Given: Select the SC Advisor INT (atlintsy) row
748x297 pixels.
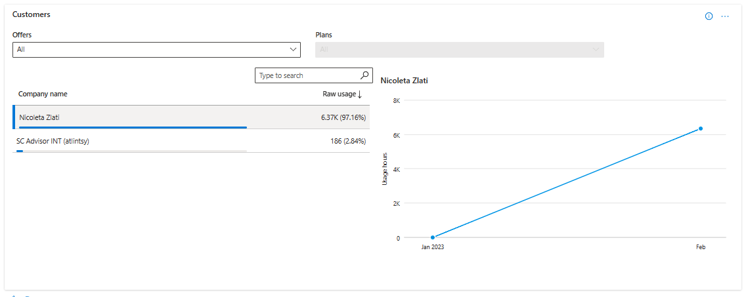Looking at the screenshot, I should coord(191,141).
